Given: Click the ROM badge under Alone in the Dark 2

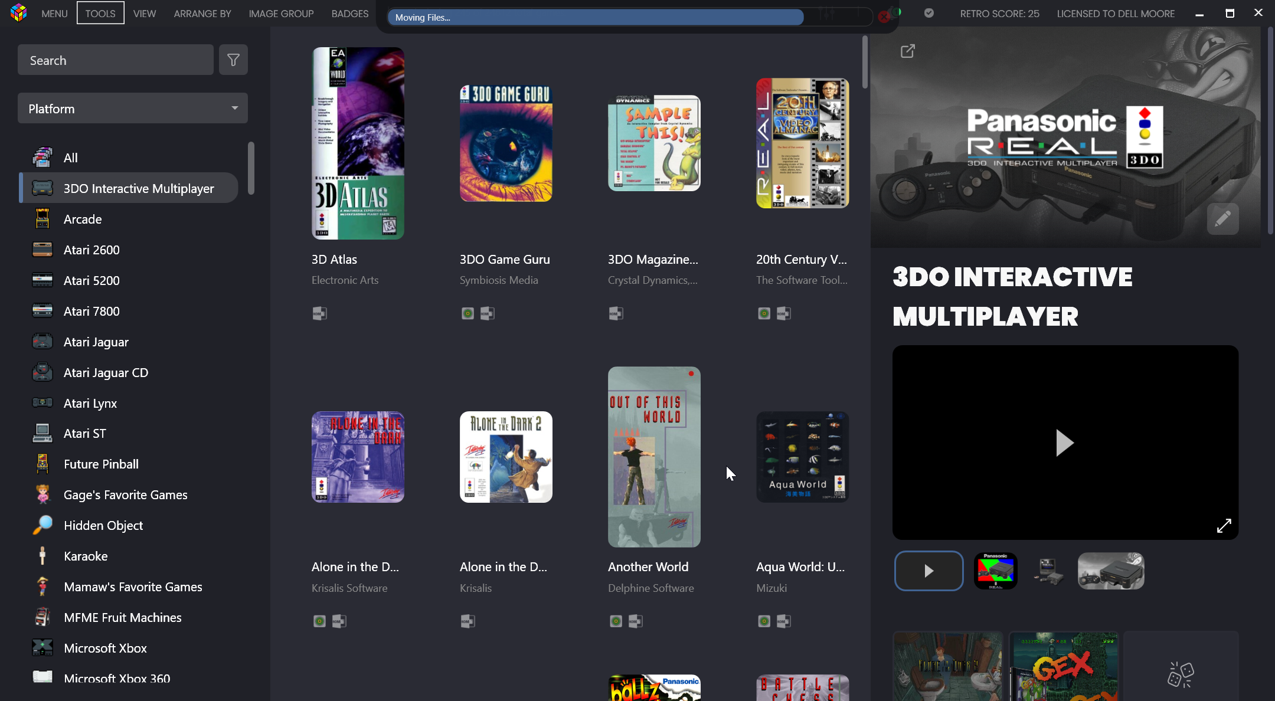Looking at the screenshot, I should coord(467,621).
